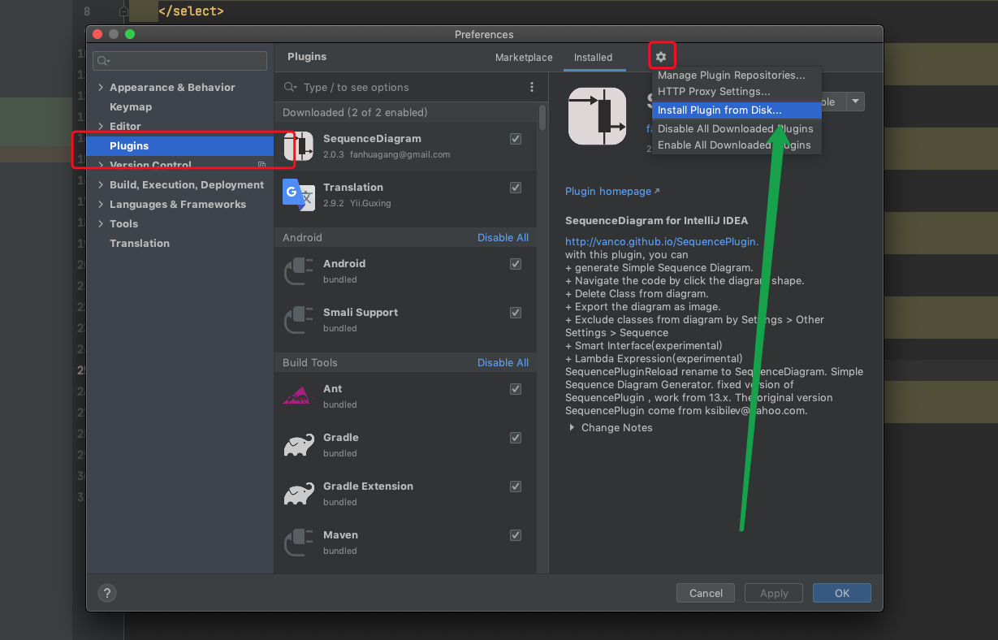The height and width of the screenshot is (640, 998).
Task: Open the plugin options filter menu
Action: point(532,87)
